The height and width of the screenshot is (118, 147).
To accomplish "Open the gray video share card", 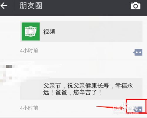I will pos(81,31).
